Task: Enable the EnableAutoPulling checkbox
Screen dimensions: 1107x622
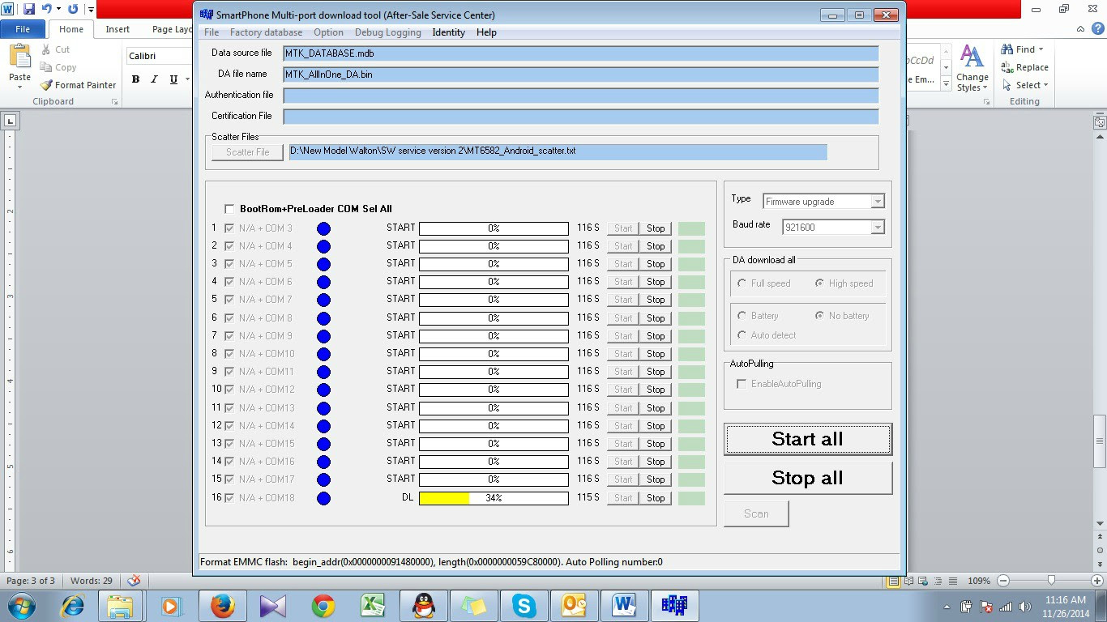Action: click(742, 384)
